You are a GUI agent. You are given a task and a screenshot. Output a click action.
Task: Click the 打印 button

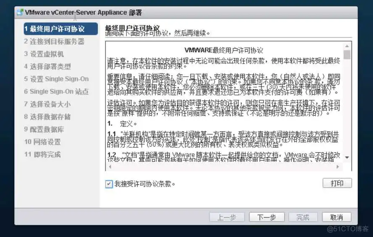click(x=337, y=183)
